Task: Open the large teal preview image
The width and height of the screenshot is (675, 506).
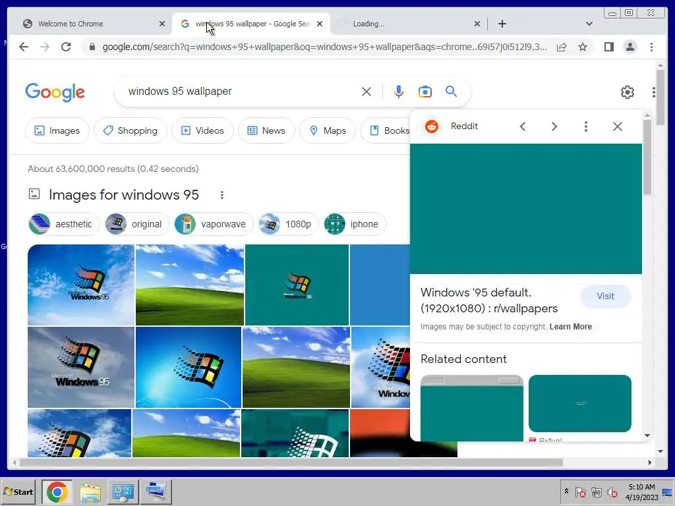Action: tap(525, 209)
